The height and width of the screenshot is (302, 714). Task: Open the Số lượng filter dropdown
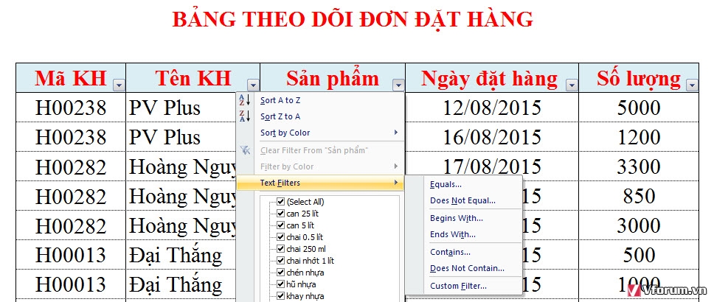pyautogui.click(x=692, y=85)
